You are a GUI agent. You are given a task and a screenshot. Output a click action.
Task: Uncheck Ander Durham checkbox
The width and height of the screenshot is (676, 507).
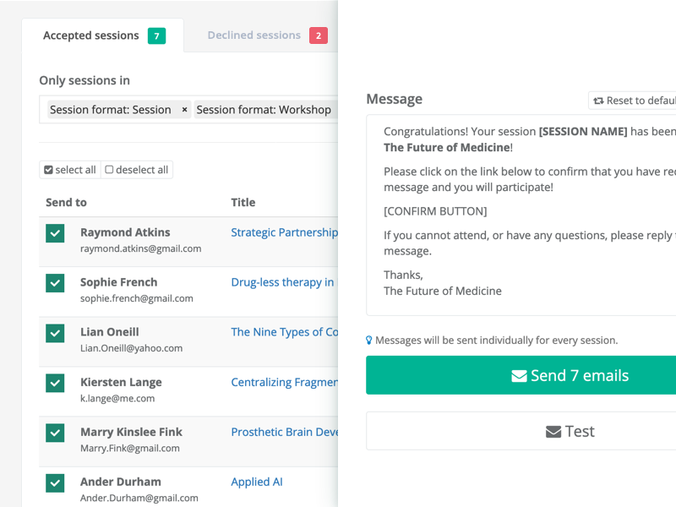(55, 482)
